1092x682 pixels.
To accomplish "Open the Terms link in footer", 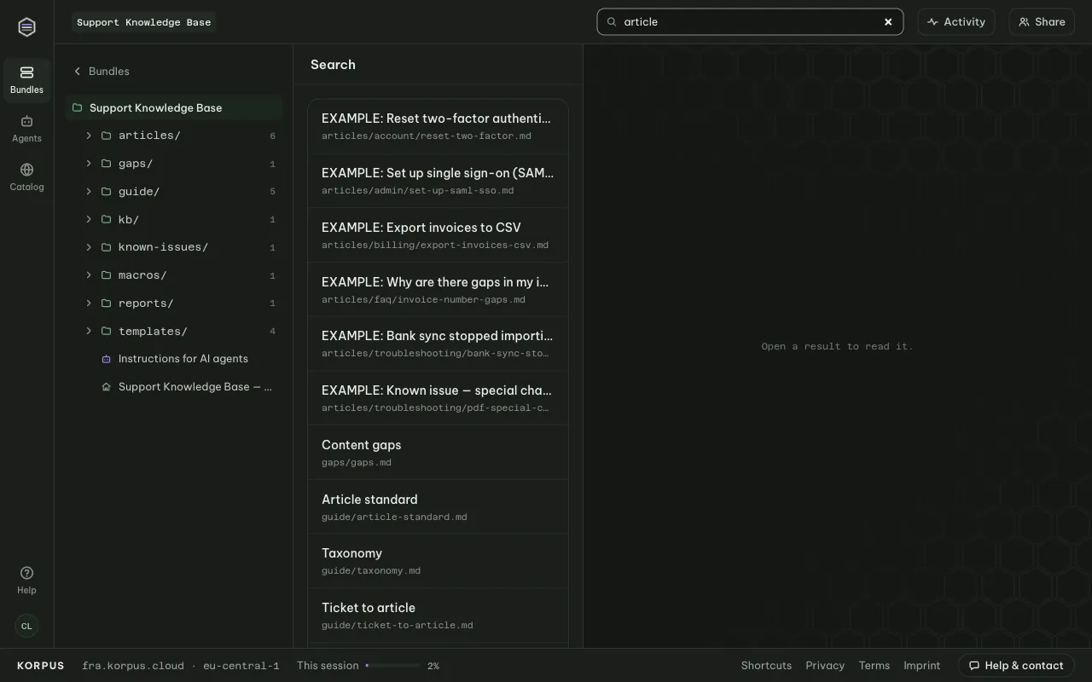I will click(x=874, y=666).
